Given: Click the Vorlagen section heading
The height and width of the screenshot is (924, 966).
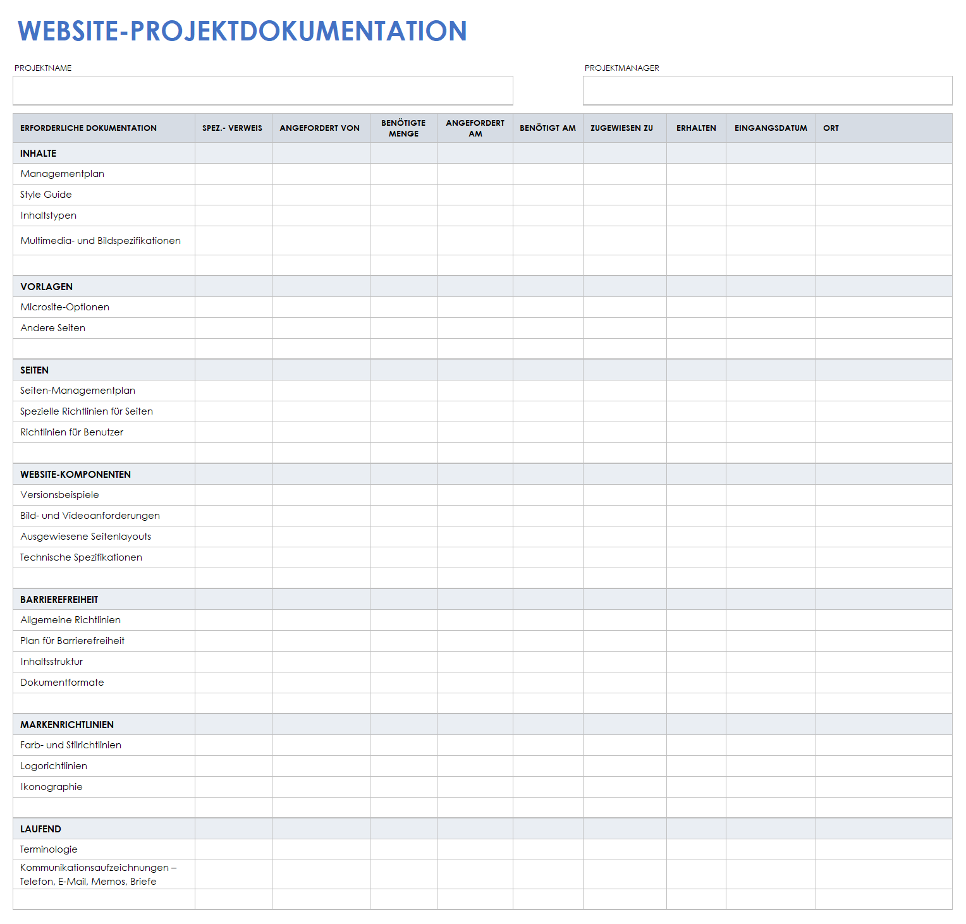Looking at the screenshot, I should tap(47, 287).
